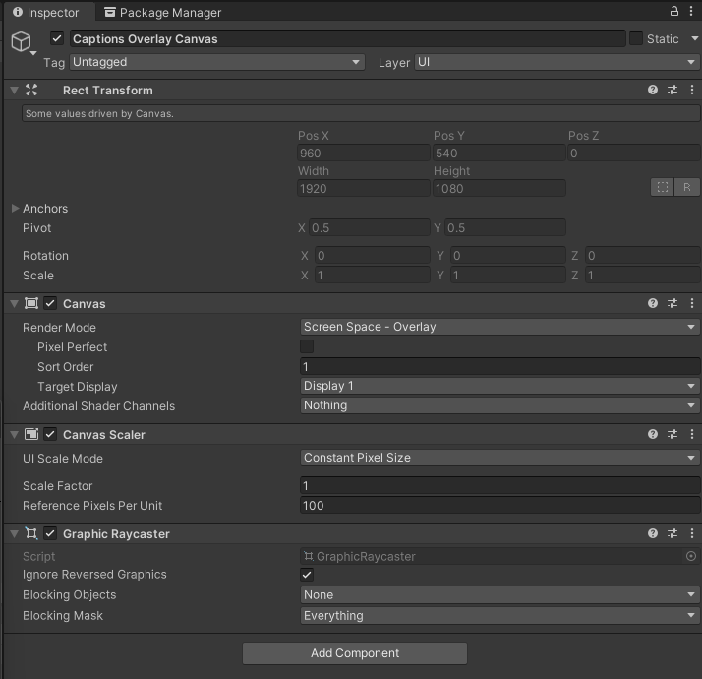The width and height of the screenshot is (702, 679).
Task: Open the Layer dropdown
Action: 556,62
